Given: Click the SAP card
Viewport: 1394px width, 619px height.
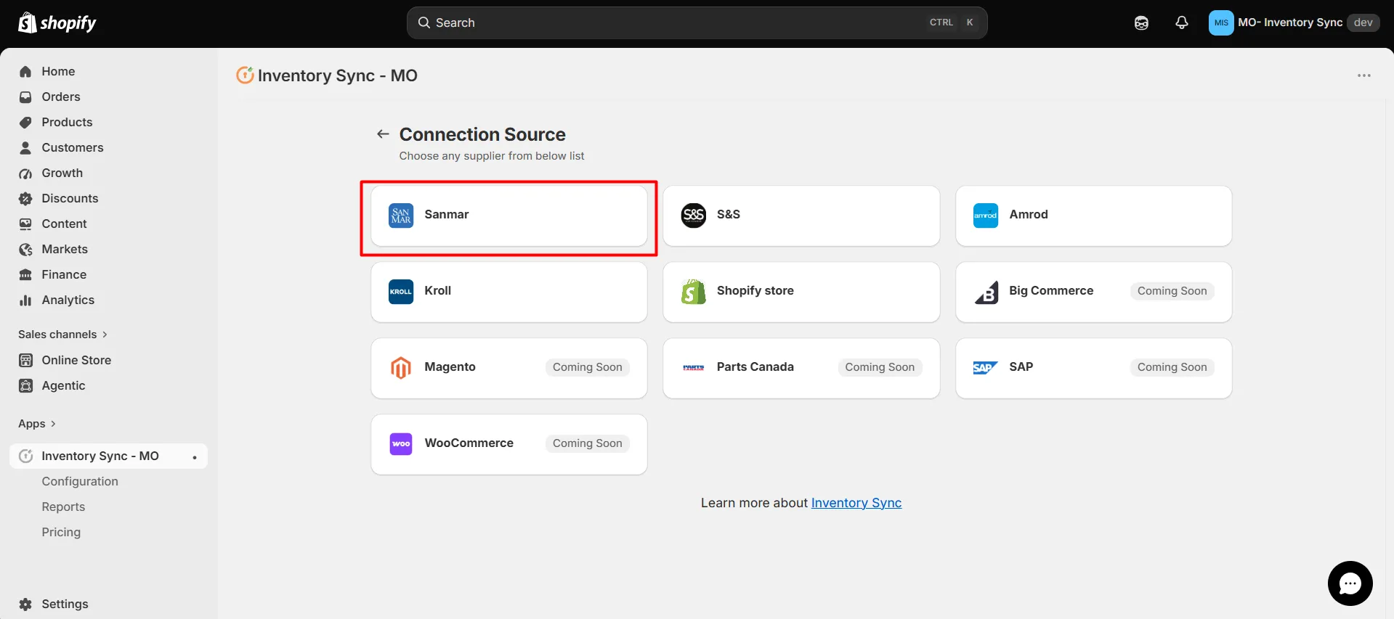Looking at the screenshot, I should tap(1093, 368).
